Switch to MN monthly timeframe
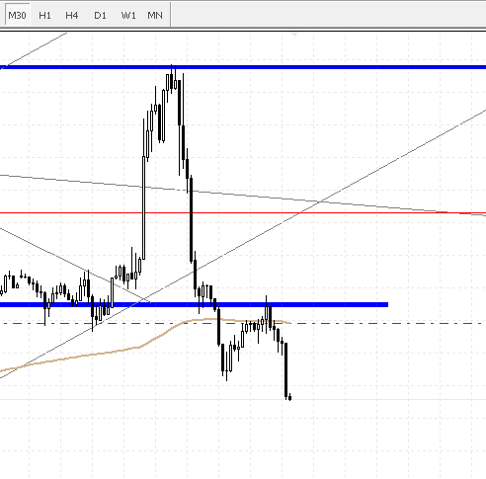 (155, 16)
